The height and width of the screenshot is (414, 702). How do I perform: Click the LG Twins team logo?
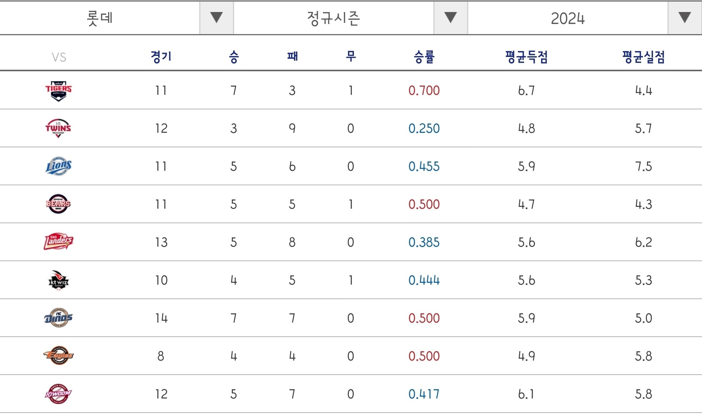(59, 128)
